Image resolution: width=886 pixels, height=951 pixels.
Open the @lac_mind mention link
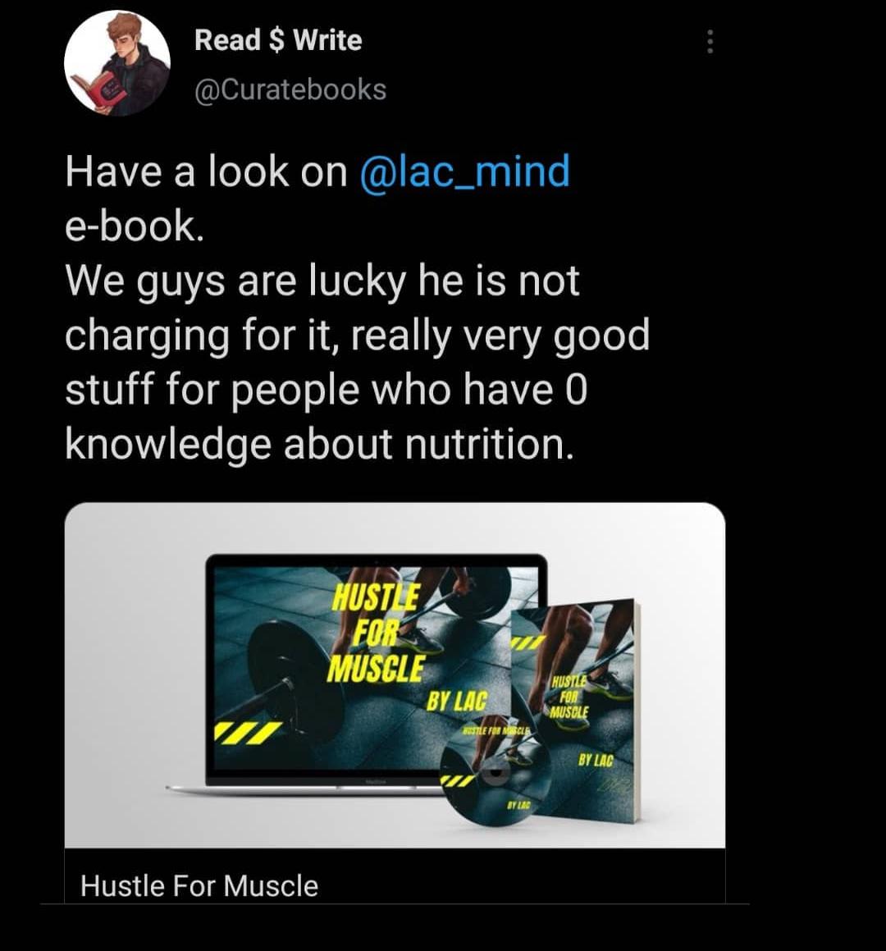pos(465,171)
